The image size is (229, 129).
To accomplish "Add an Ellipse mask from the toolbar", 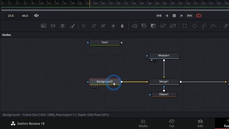I will click(194, 26).
